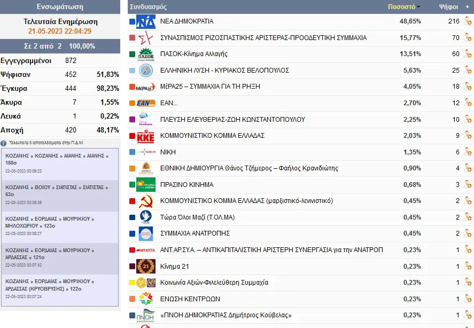Click the ΠΝΟΗ ΔΗΜΟΚΡΑΤΙΑΣ logo
The height and width of the screenshot is (328, 474).
(x=146, y=315)
